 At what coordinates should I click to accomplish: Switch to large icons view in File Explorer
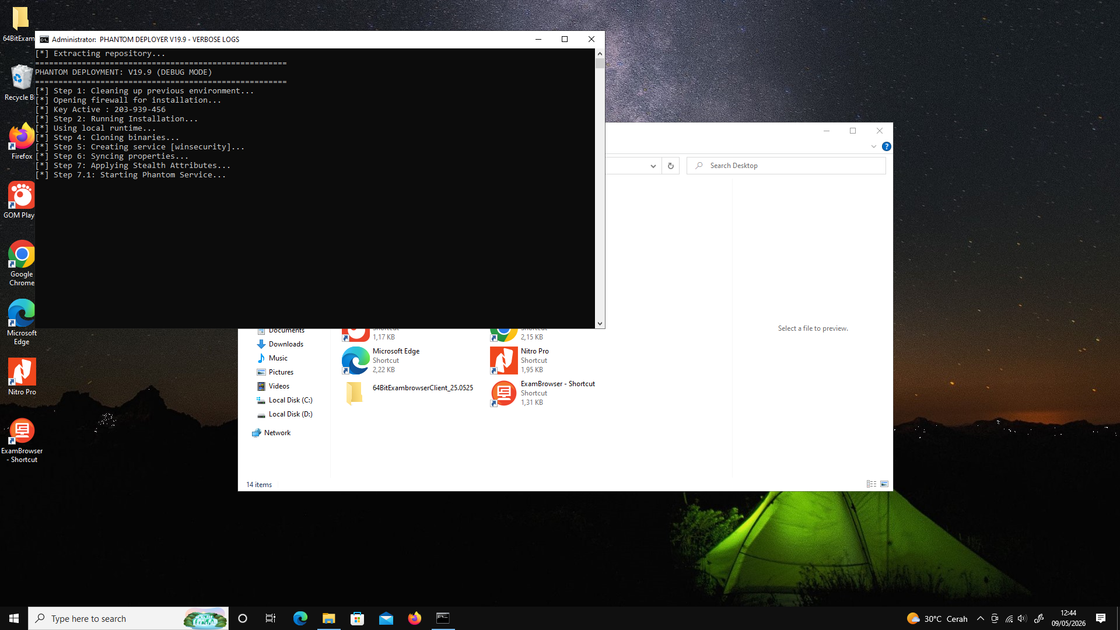pos(884,484)
